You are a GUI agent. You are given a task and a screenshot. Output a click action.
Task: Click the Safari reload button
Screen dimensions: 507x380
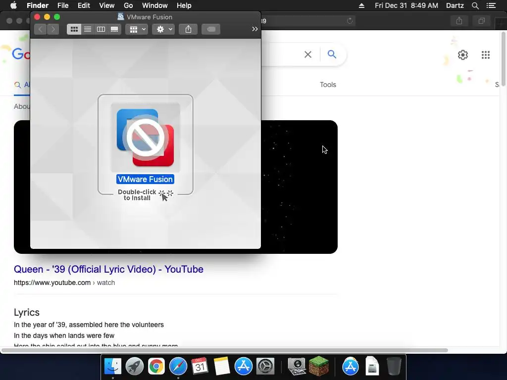(350, 21)
